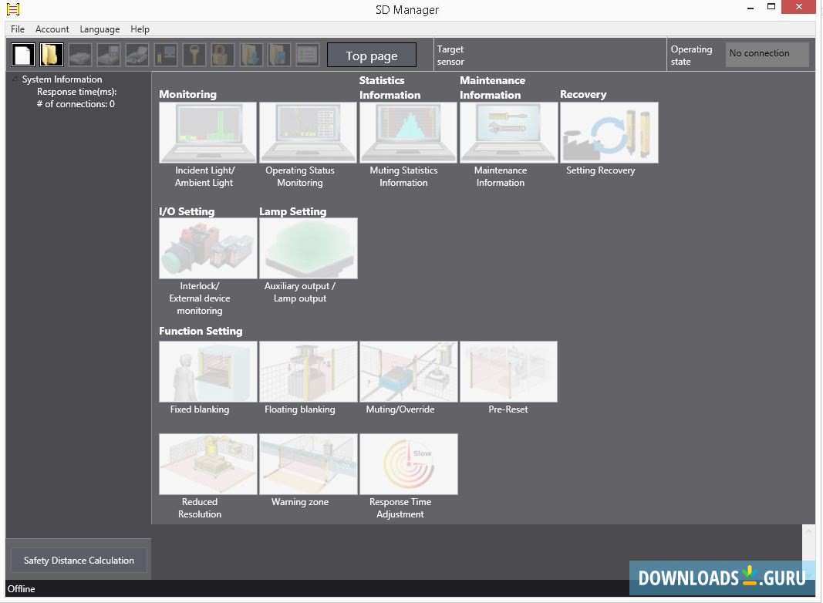The image size is (823, 603).
Task: Click the 'I/O Setting' section heading
Action: [x=187, y=211]
